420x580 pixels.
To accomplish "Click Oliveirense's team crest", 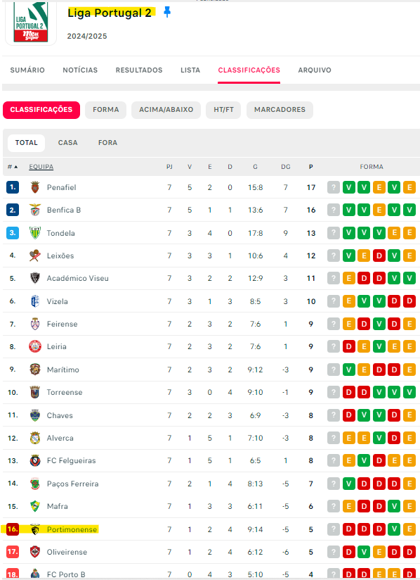I will point(35,552).
